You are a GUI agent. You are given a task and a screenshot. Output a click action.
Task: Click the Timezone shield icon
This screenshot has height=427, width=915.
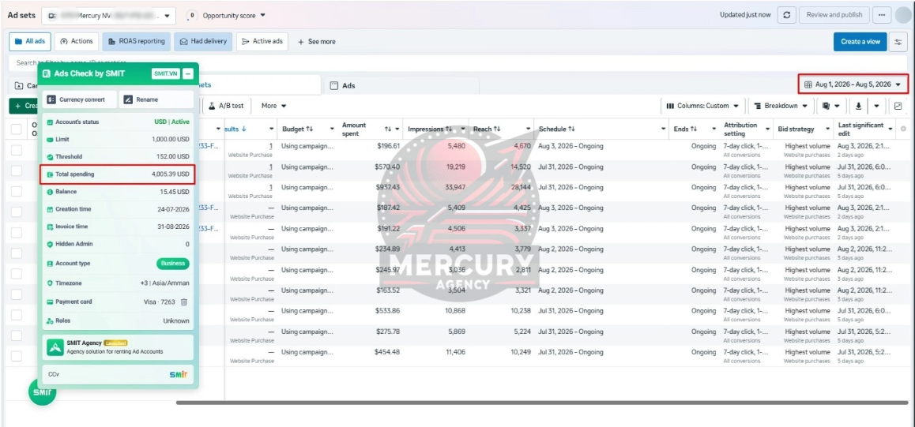tap(51, 283)
